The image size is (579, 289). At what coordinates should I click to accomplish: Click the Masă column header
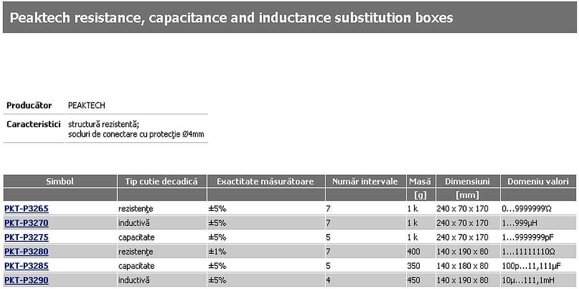point(421,182)
